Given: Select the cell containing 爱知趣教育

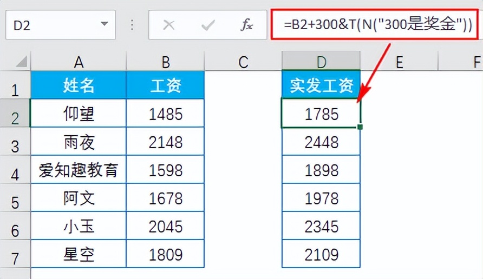Looking at the screenshot, I should 79,169.
